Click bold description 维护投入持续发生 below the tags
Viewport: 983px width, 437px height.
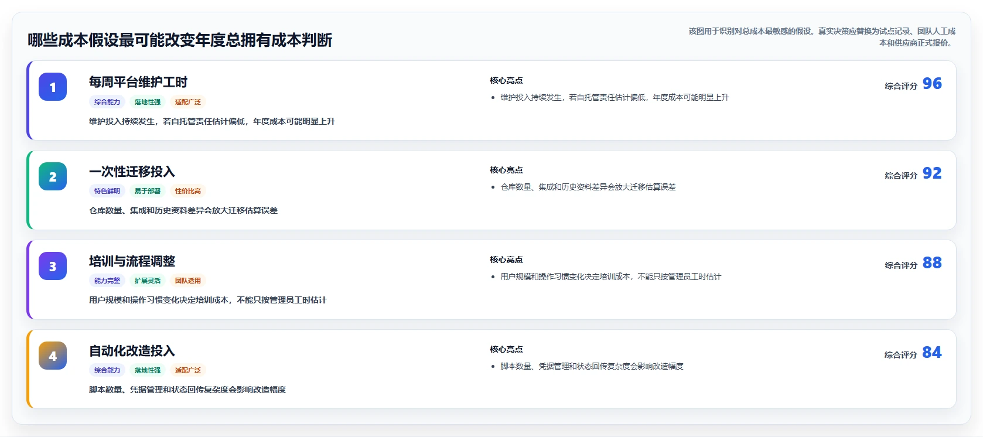[x=212, y=121]
